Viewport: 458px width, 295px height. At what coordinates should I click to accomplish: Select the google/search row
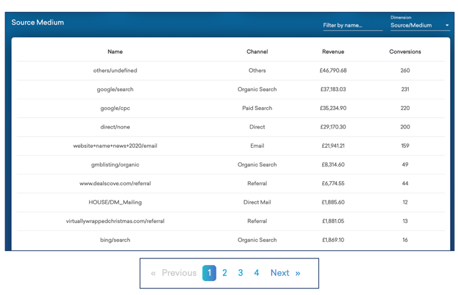pos(115,89)
